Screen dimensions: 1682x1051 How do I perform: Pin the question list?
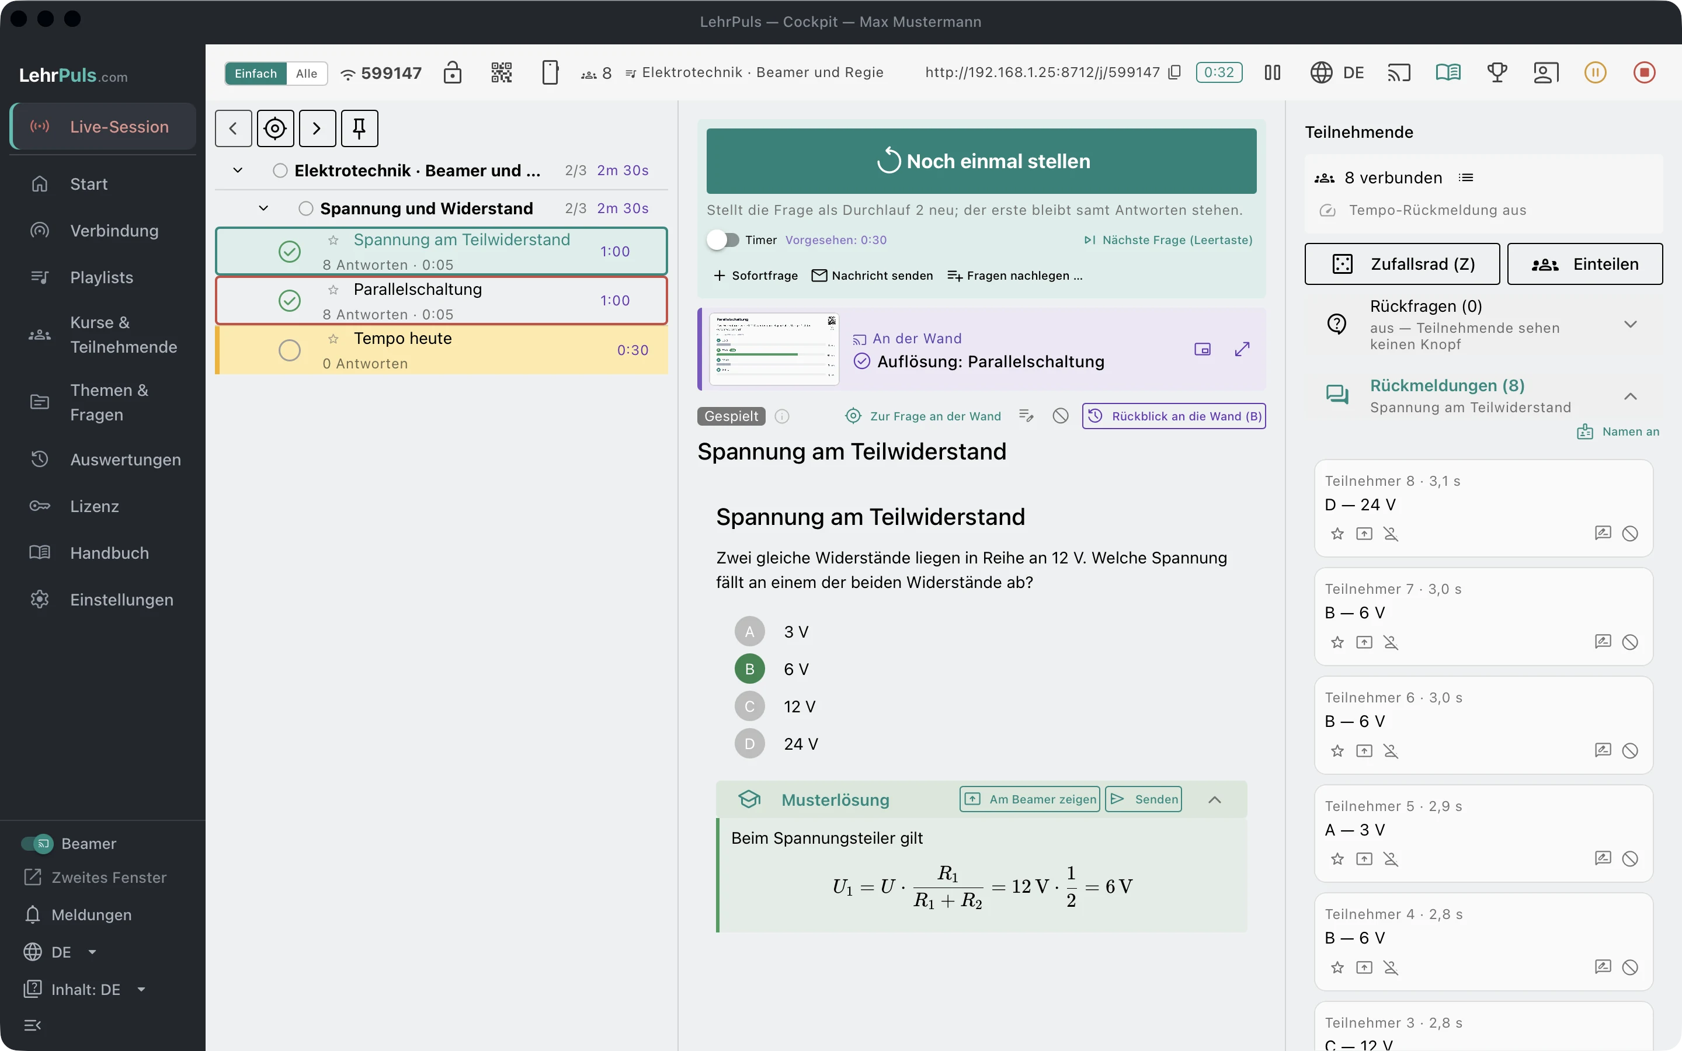[359, 128]
